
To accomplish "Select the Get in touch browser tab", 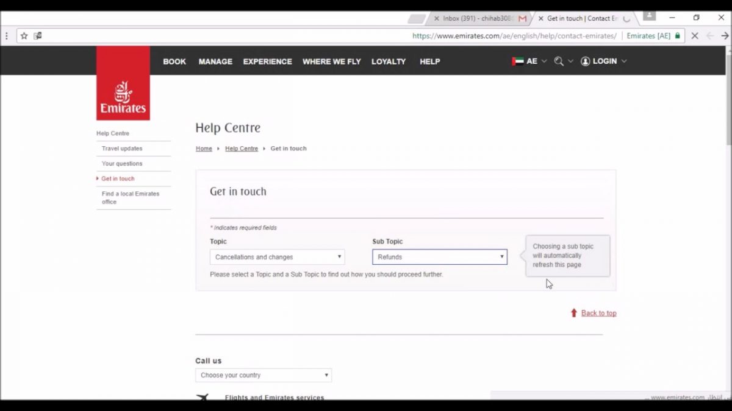I will 583,18.
